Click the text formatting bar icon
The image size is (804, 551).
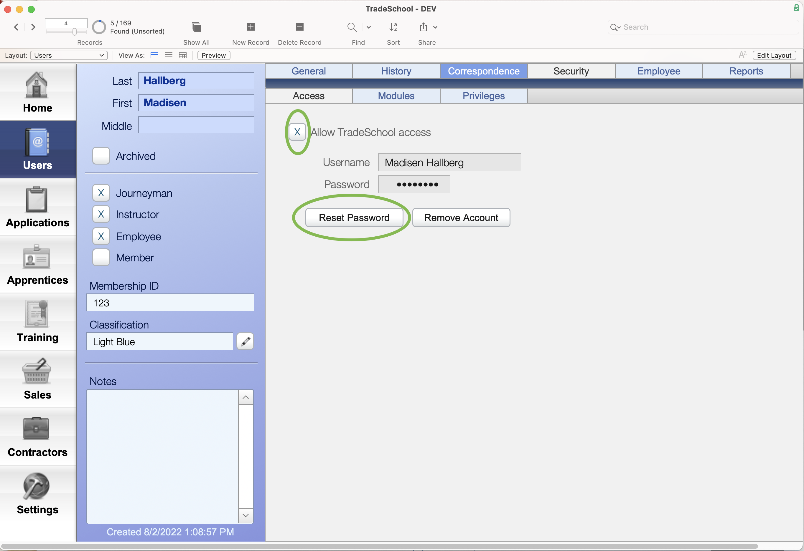(x=742, y=55)
